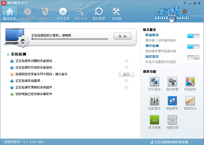The height and width of the screenshot is (145, 204).
Task: Click the 系统检测 heading
Action: pyautogui.click(x=18, y=54)
